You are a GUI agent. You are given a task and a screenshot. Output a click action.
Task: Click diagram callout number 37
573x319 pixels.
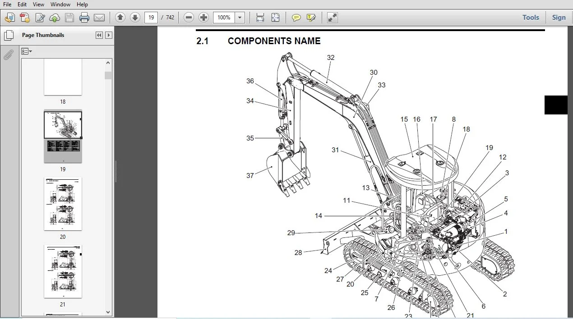pos(250,176)
